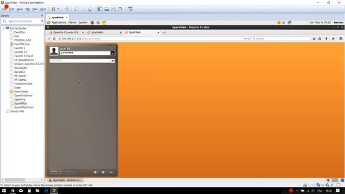Select Shared VMs in the library
345x194 pixels.
[x=17, y=112]
